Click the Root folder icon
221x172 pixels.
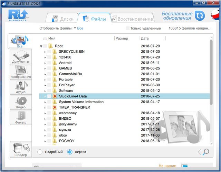click(x=50, y=46)
